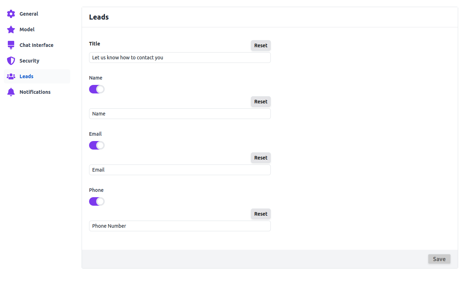Viewport: 461px width, 286px height.
Task: Reset the Email label field
Action: coord(260,158)
